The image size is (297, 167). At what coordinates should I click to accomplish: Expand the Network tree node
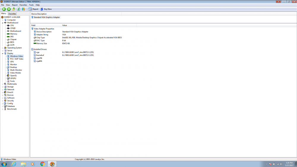click(2, 90)
